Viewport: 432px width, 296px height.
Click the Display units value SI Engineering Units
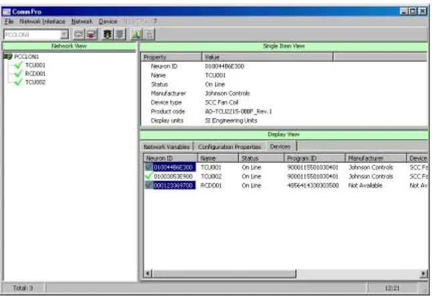pos(231,121)
